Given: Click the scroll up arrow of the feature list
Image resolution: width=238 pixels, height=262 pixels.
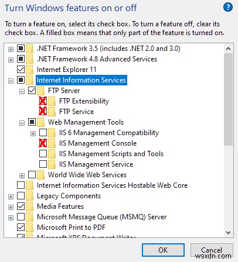Looking at the screenshot, I should coord(228,49).
